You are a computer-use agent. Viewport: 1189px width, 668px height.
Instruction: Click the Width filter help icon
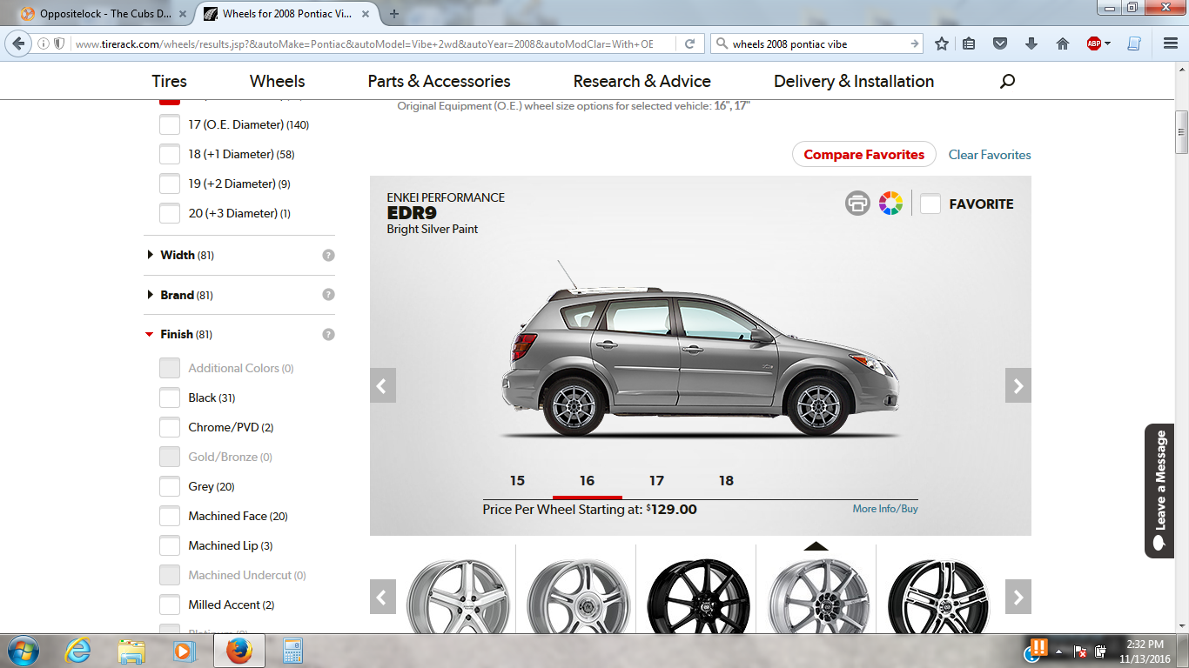328,256
